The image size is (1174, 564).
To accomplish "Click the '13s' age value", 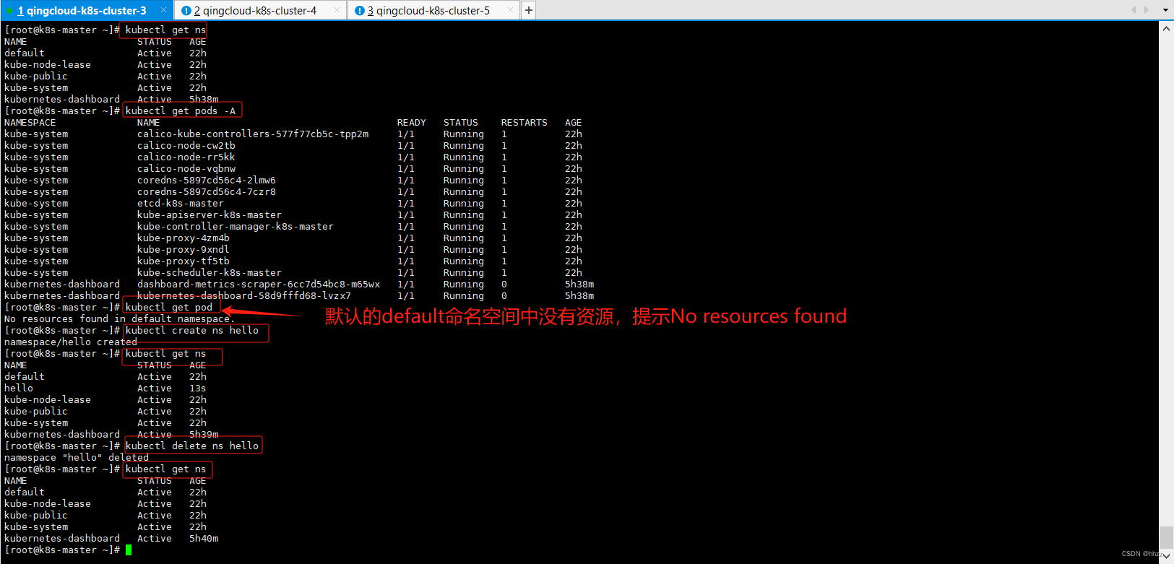I will [x=198, y=388].
